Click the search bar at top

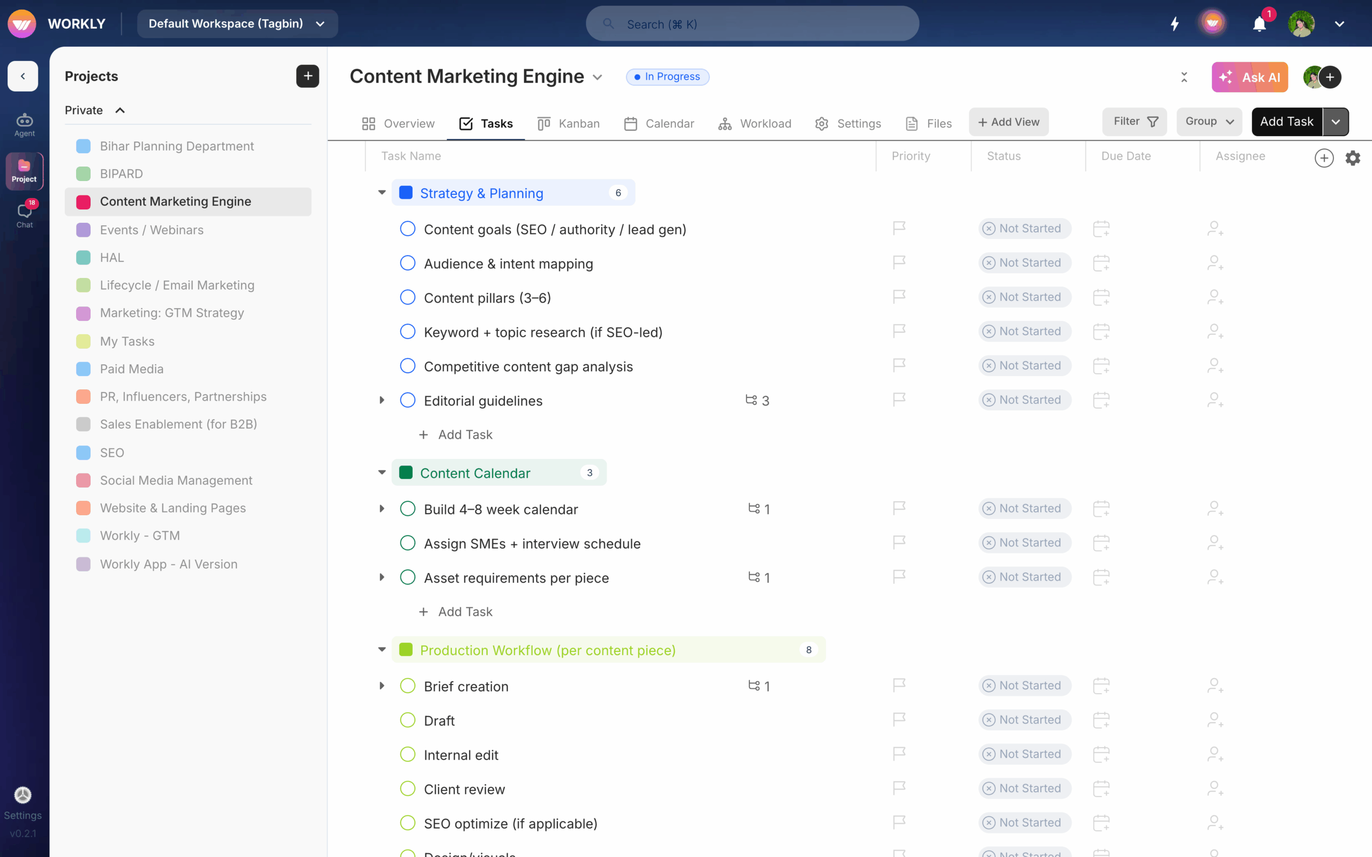pyautogui.click(x=751, y=24)
